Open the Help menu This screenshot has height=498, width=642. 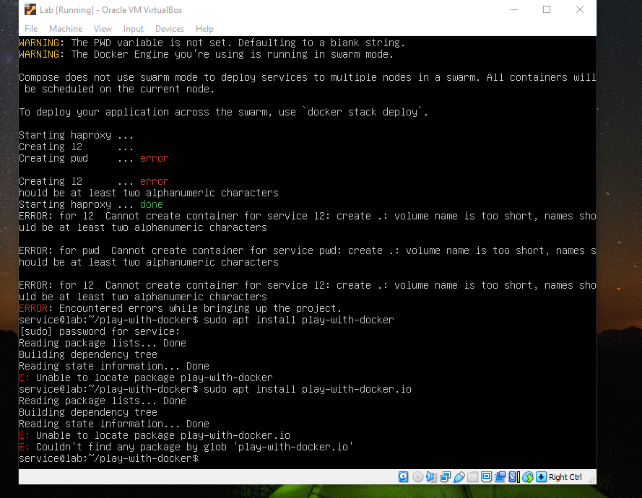204,29
